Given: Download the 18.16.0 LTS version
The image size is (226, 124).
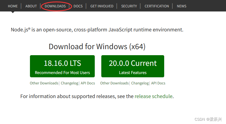Looking at the screenshot, I should tap(62, 66).
